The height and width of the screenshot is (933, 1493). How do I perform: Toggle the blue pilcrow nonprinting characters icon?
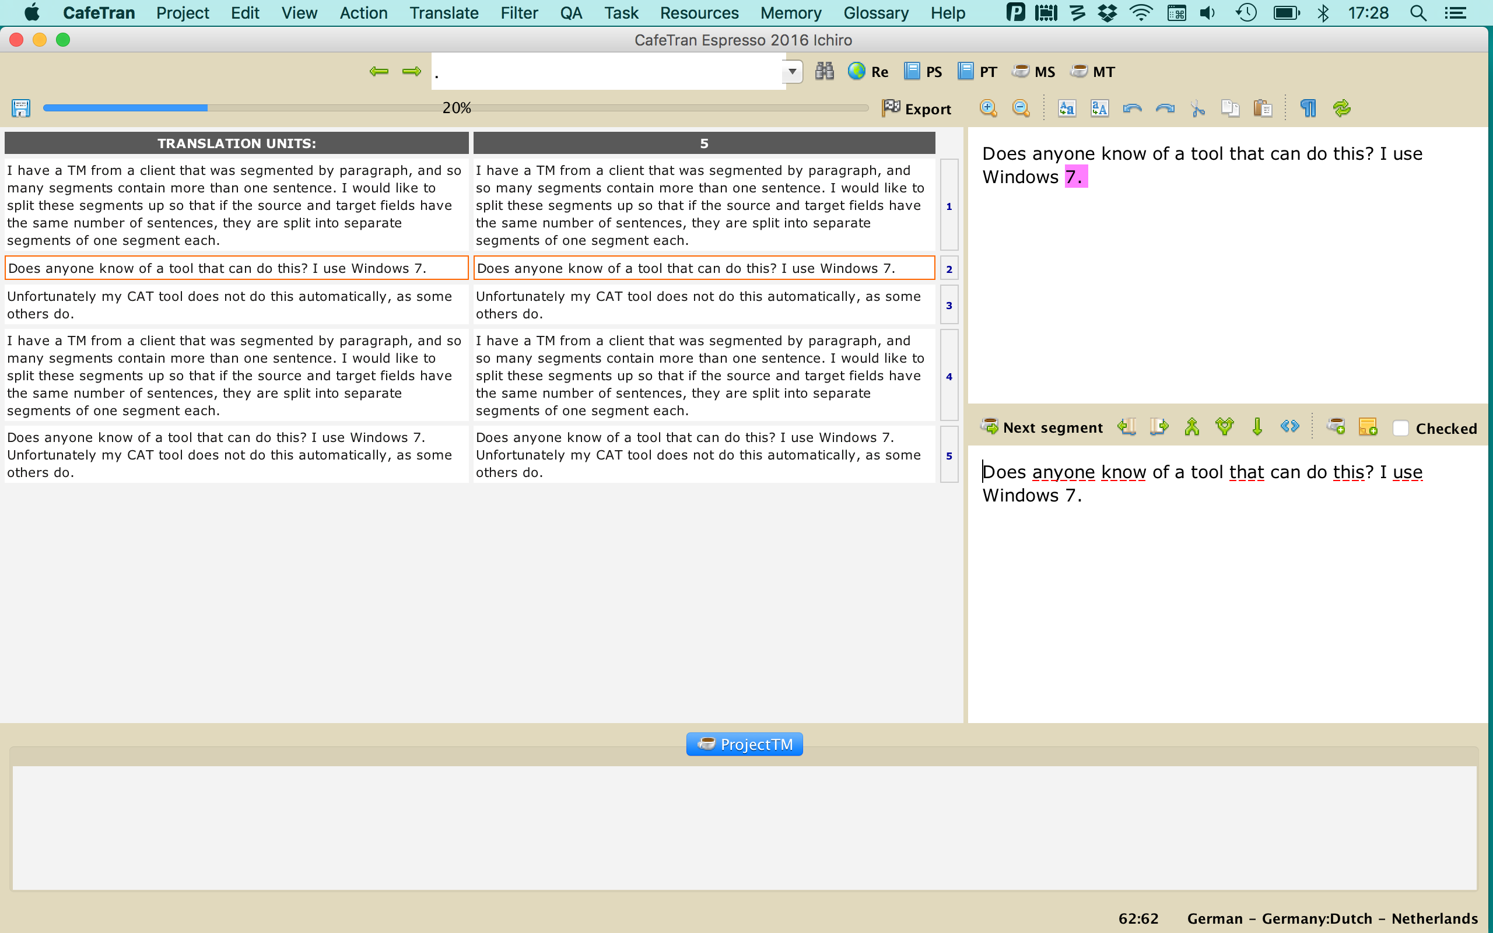1308,108
